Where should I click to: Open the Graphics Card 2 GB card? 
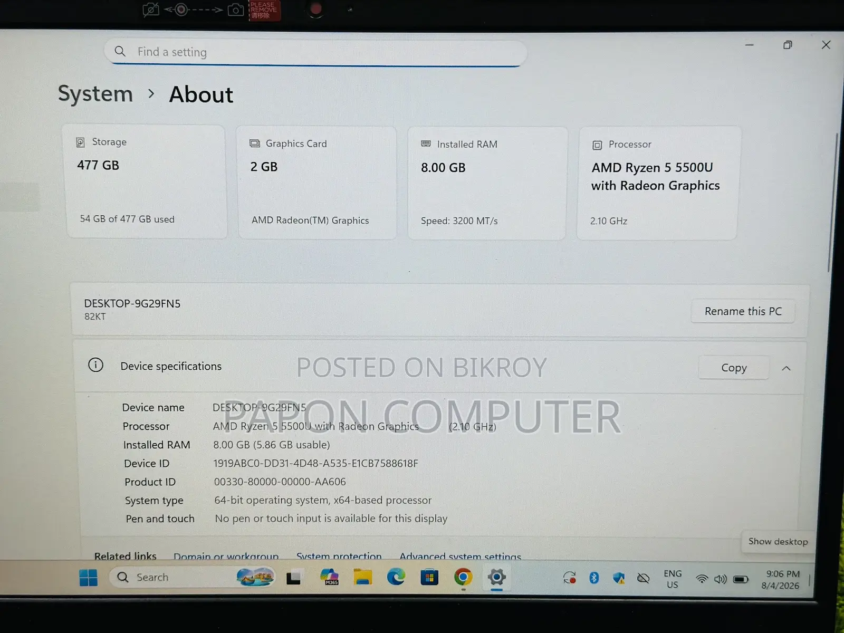(x=316, y=183)
